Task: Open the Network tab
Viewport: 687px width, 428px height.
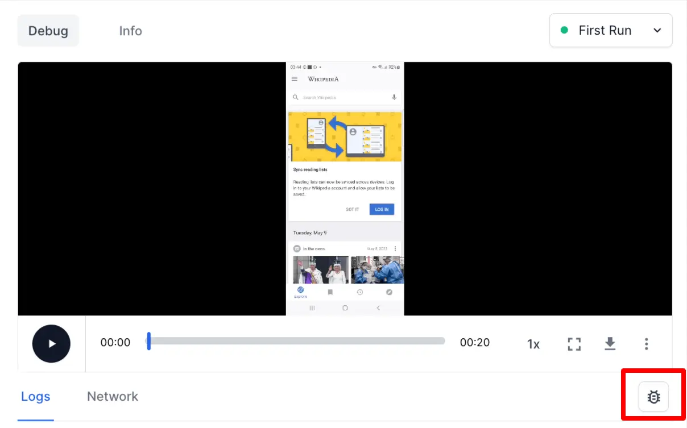Action: point(113,397)
